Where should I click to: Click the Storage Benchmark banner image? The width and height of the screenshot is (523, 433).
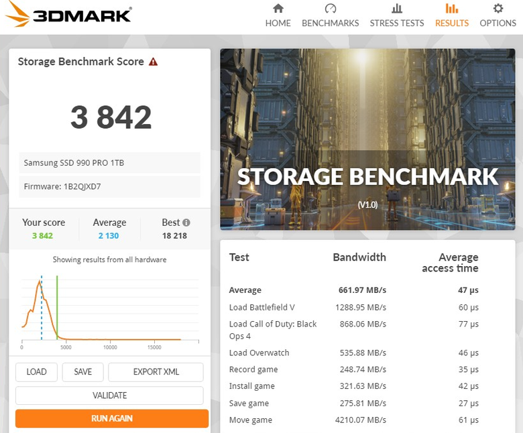pos(367,139)
